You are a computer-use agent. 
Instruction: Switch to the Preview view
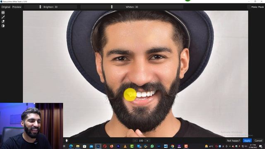coord(17,7)
